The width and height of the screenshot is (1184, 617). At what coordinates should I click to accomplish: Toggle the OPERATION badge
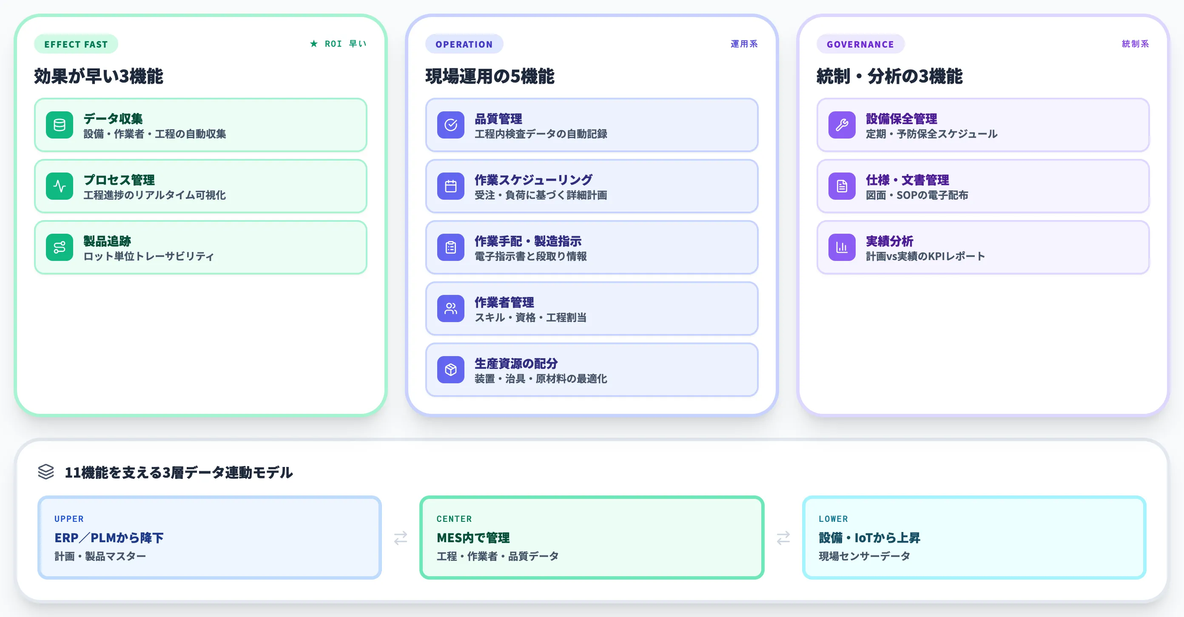pos(464,44)
